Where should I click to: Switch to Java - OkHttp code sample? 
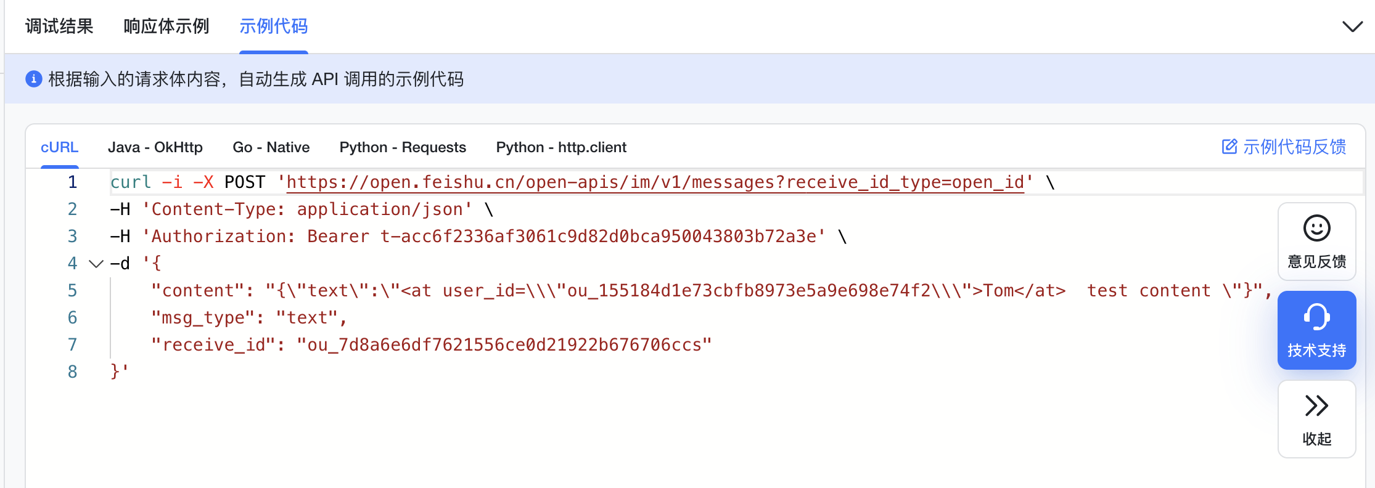pos(155,147)
